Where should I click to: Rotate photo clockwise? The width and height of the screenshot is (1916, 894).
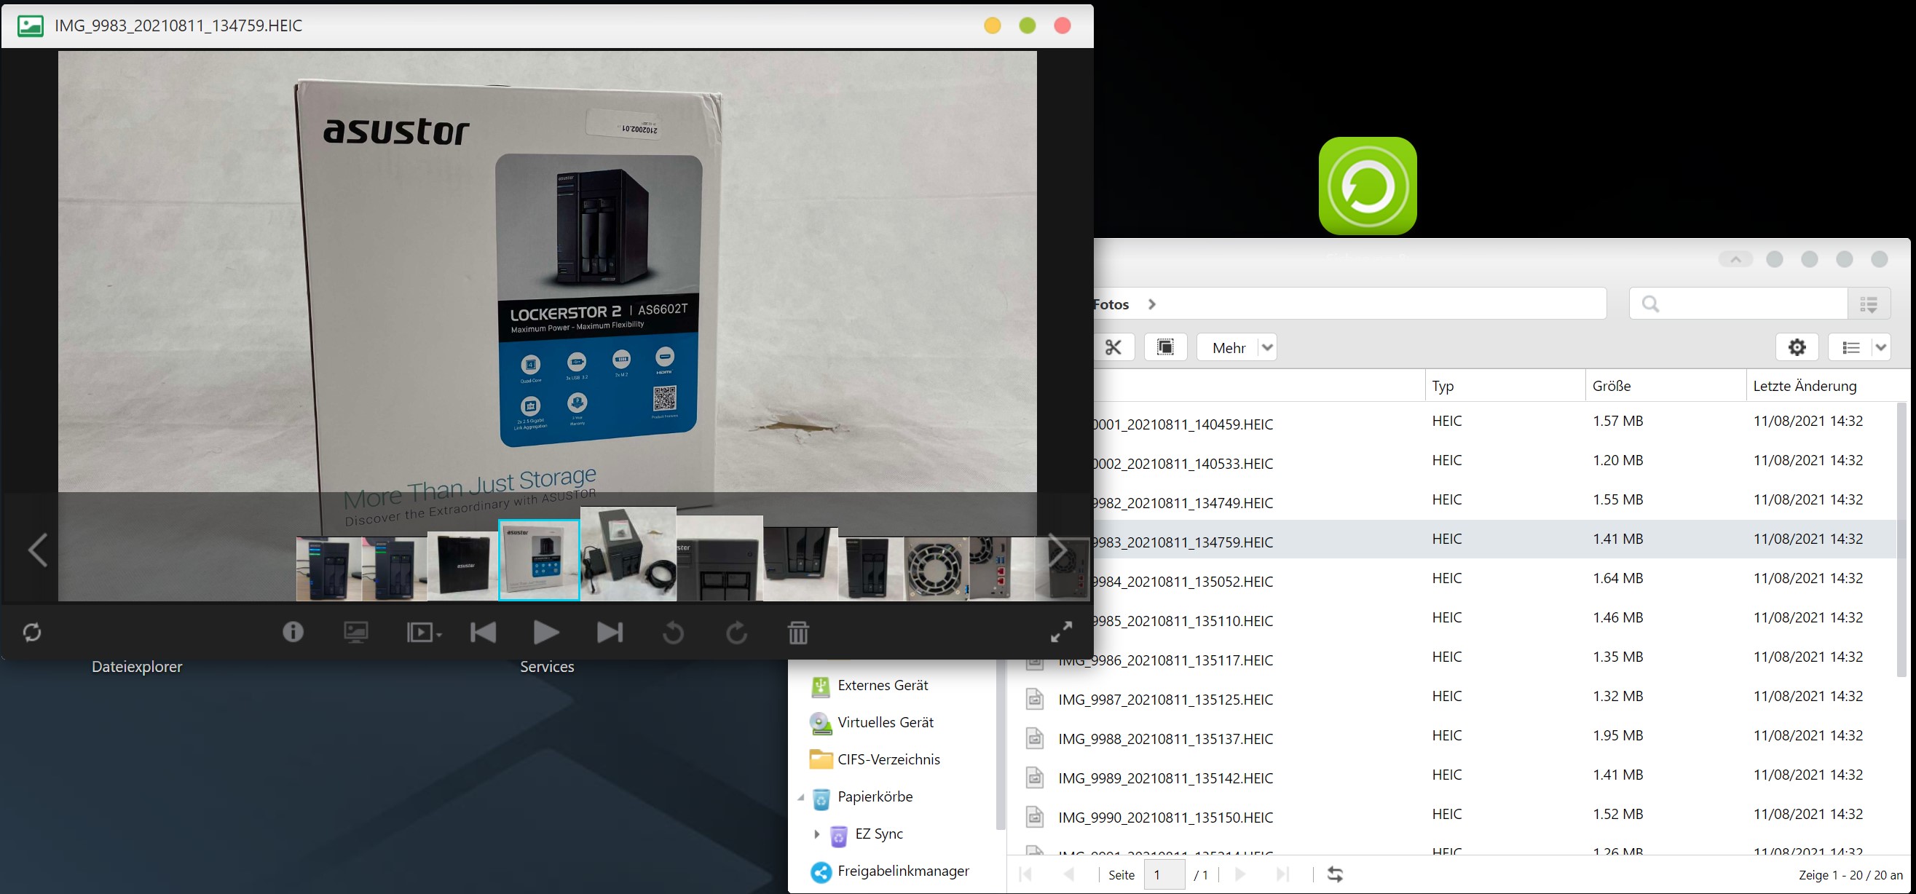coord(736,633)
